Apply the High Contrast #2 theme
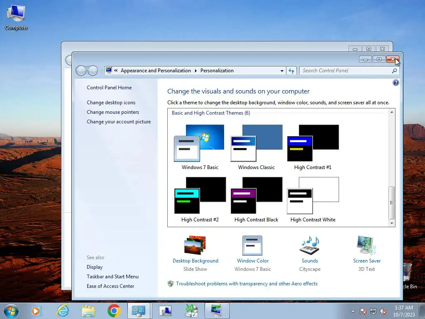The height and width of the screenshot is (319, 425). pyautogui.click(x=200, y=200)
